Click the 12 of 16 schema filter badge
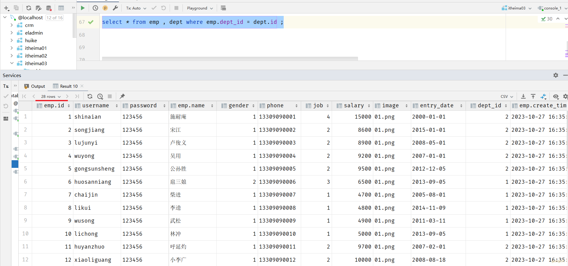Screen dimensions: 568x266 click(55, 18)
